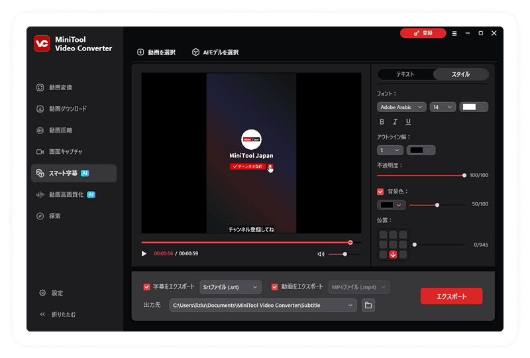Open 動画圧縮 in the sidebar
The height and width of the screenshot is (358, 530).
click(54, 131)
